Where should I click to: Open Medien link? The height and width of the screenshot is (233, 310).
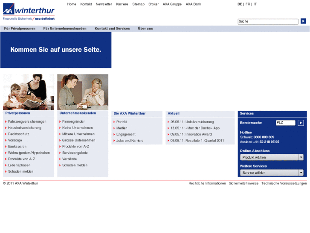pyautogui.click(x=122, y=128)
